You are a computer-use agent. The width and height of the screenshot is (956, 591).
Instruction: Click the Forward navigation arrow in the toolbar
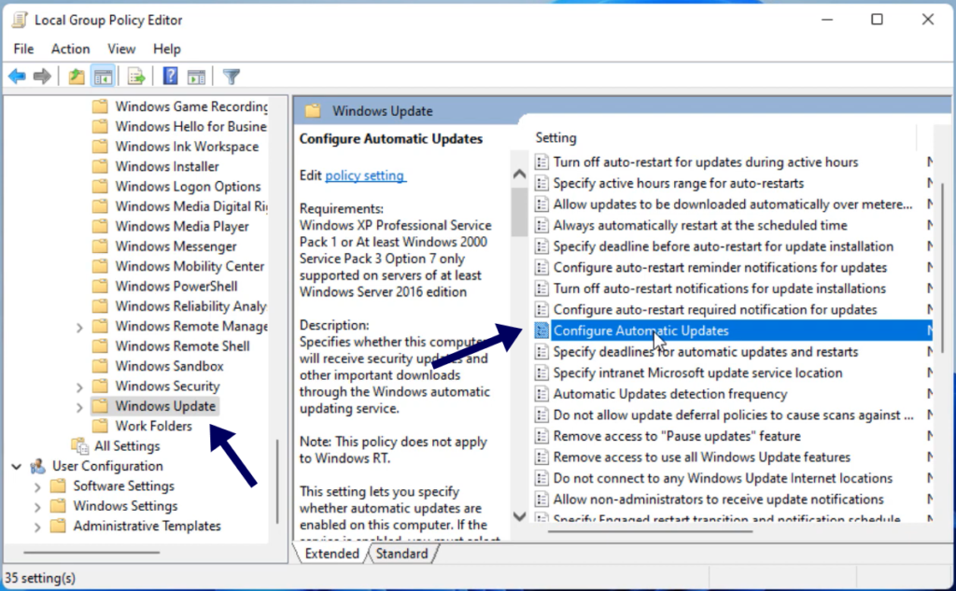[x=41, y=76]
